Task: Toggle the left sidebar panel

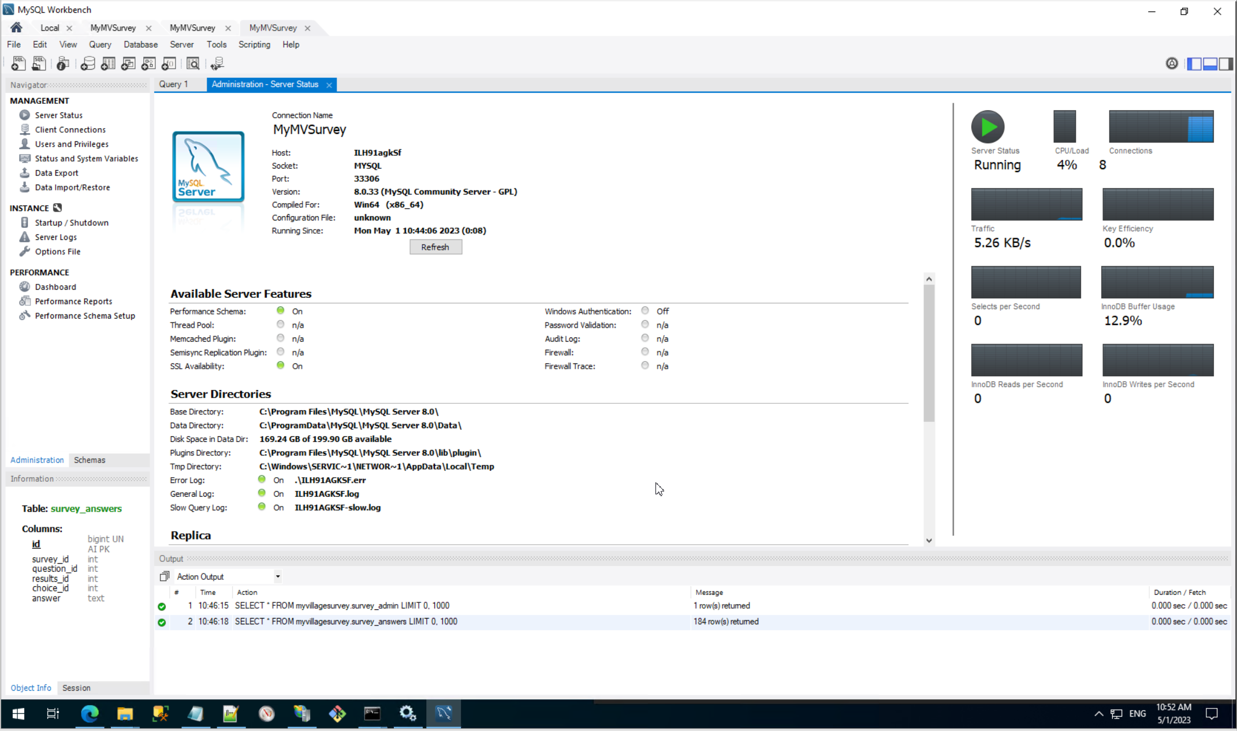Action: tap(1194, 63)
